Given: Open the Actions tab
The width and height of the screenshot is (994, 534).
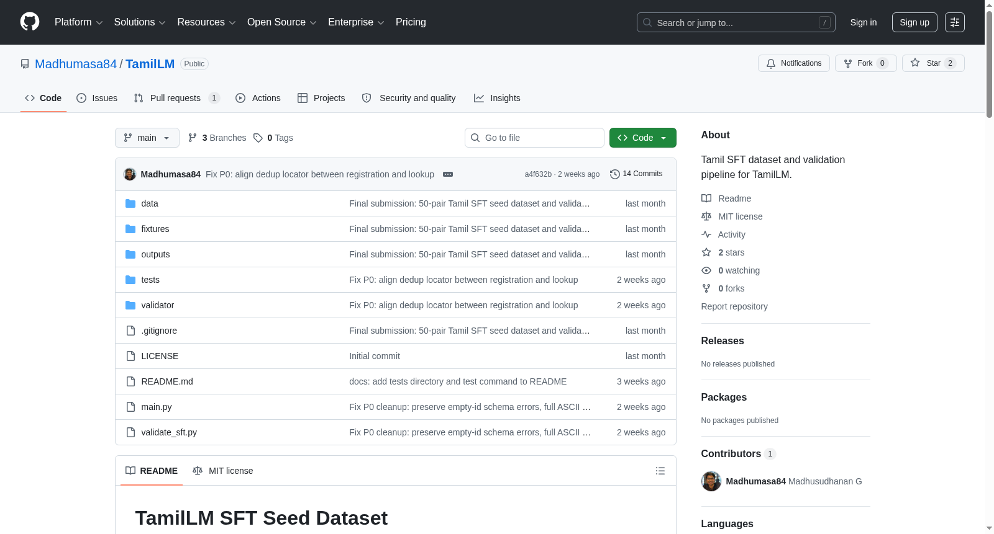Looking at the screenshot, I should pos(258,98).
